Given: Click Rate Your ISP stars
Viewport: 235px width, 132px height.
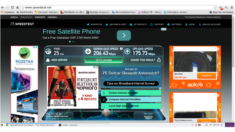Looking at the screenshot, I should [53, 119].
